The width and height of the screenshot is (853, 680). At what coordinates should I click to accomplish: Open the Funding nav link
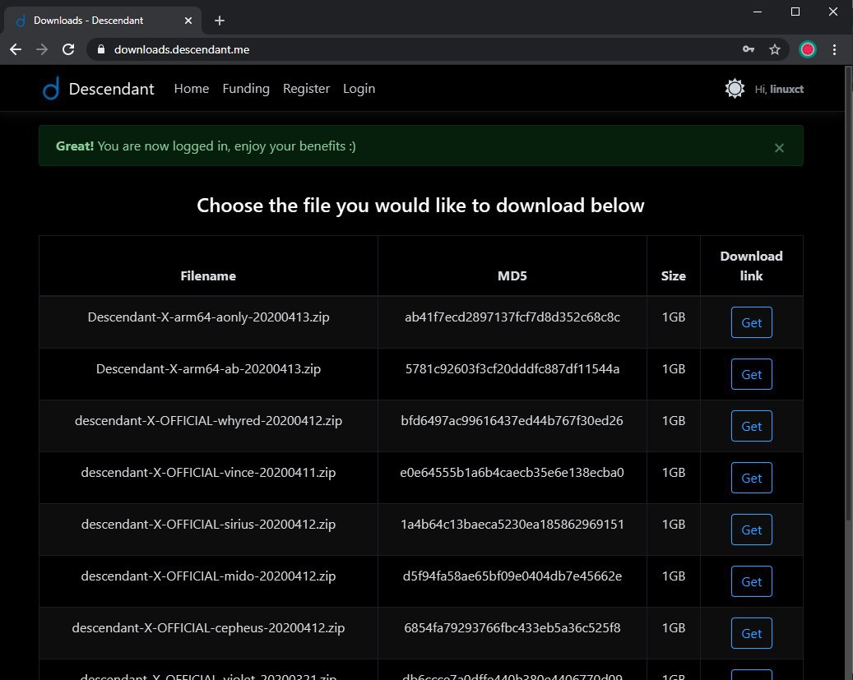(x=246, y=89)
